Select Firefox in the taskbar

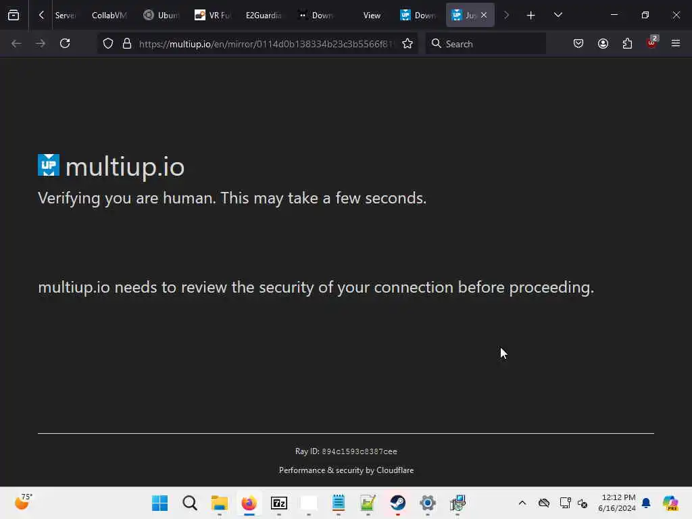[x=249, y=503]
